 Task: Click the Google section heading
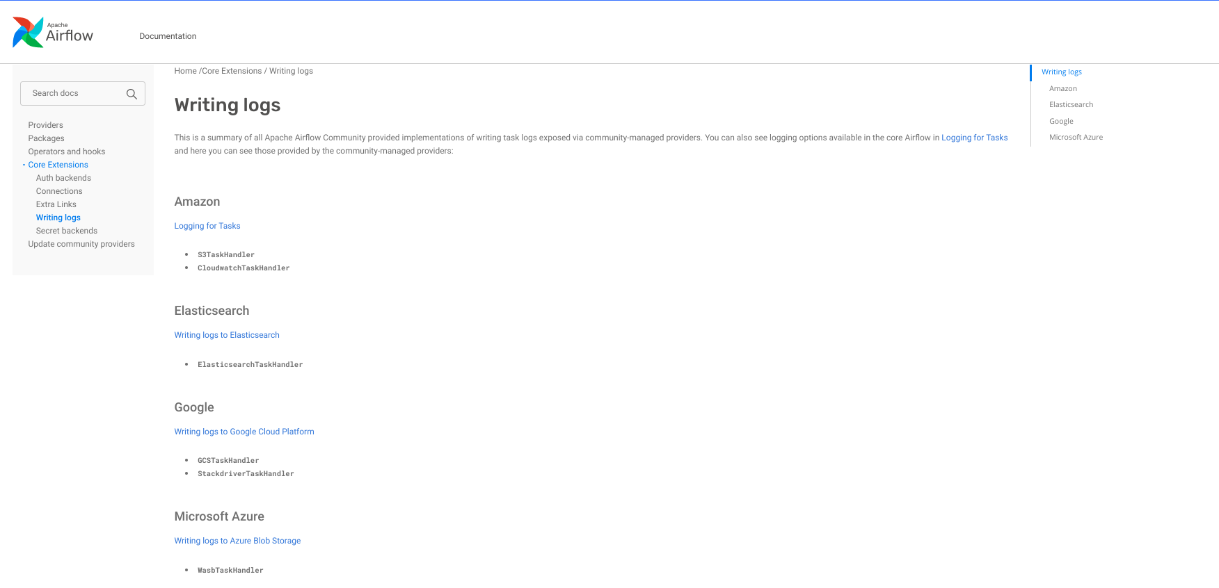click(194, 407)
